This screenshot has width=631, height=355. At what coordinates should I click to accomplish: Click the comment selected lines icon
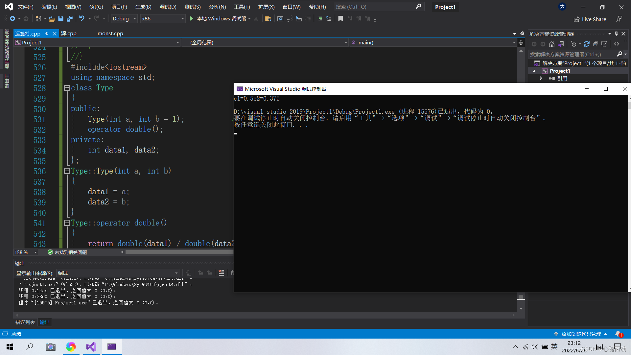coord(320,19)
